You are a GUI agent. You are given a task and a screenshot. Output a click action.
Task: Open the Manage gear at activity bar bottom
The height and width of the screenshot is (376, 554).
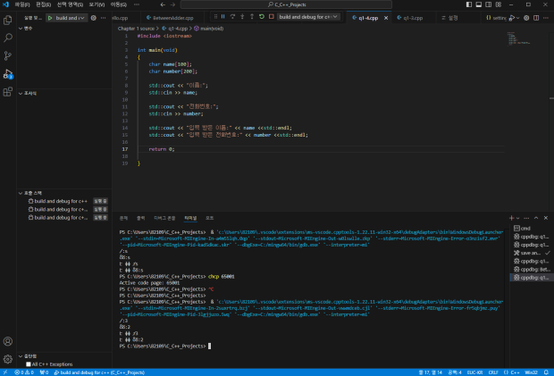(x=8, y=359)
